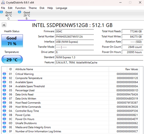Click the blue status orb for drive C:
Screen dimensions: 144x134
click(1, 12)
